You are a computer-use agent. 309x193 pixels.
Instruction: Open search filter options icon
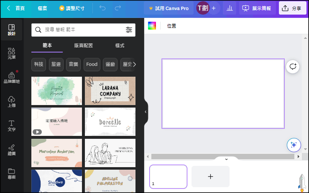tap(129, 30)
